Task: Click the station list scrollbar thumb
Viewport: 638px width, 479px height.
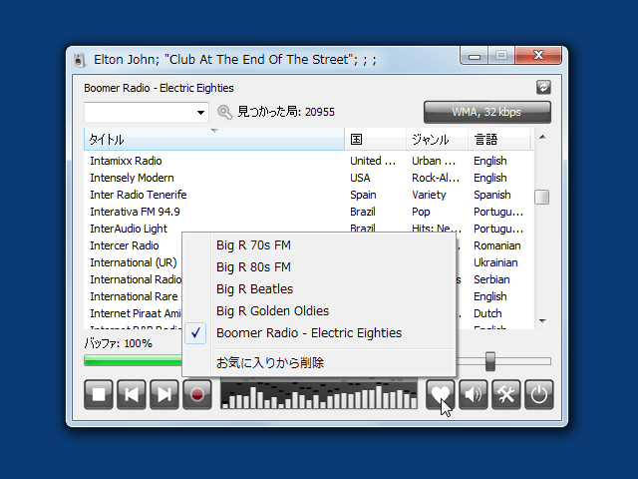Action: (542, 198)
